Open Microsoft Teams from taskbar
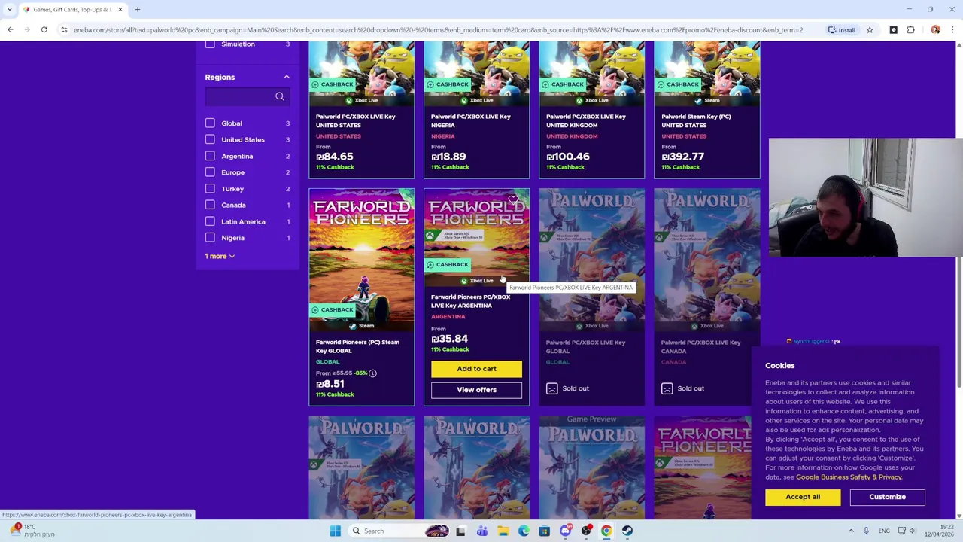This screenshot has height=542, width=963. [x=481, y=531]
